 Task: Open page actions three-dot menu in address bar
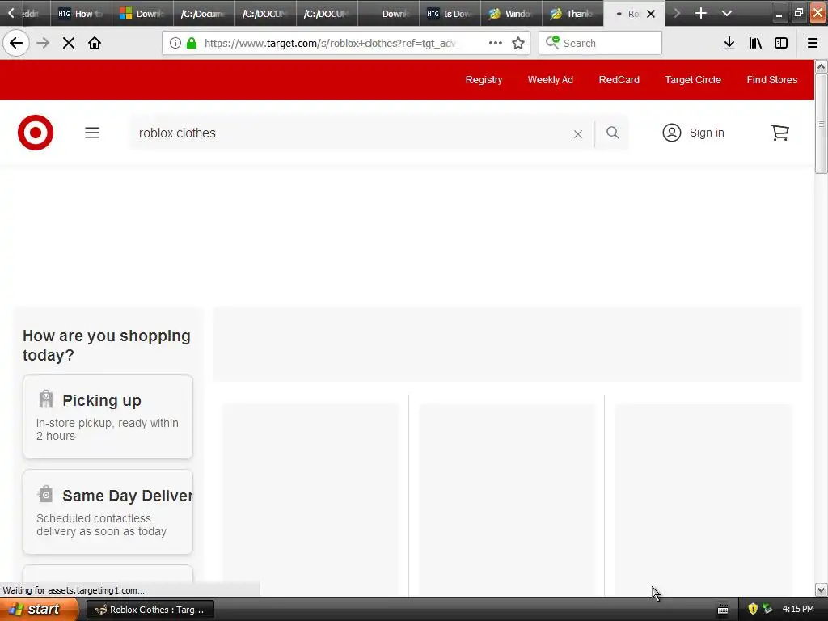[496, 43]
